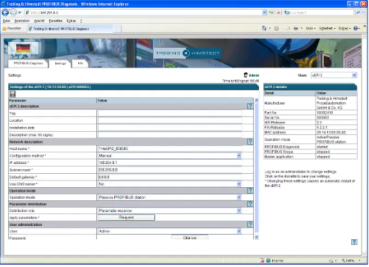Open the Use DNS server dropdown

239,184
